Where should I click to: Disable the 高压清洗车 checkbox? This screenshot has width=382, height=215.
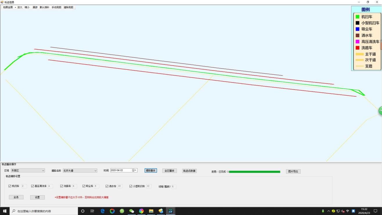click(33, 186)
